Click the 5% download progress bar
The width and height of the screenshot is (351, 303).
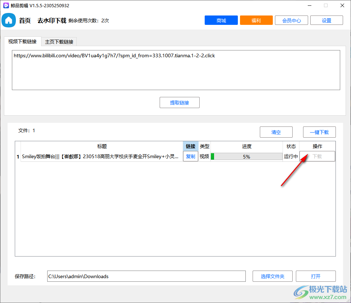pos(246,156)
